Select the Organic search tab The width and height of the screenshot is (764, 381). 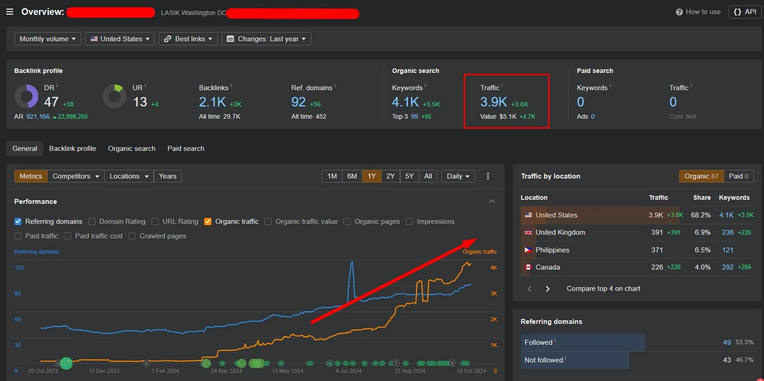point(132,149)
